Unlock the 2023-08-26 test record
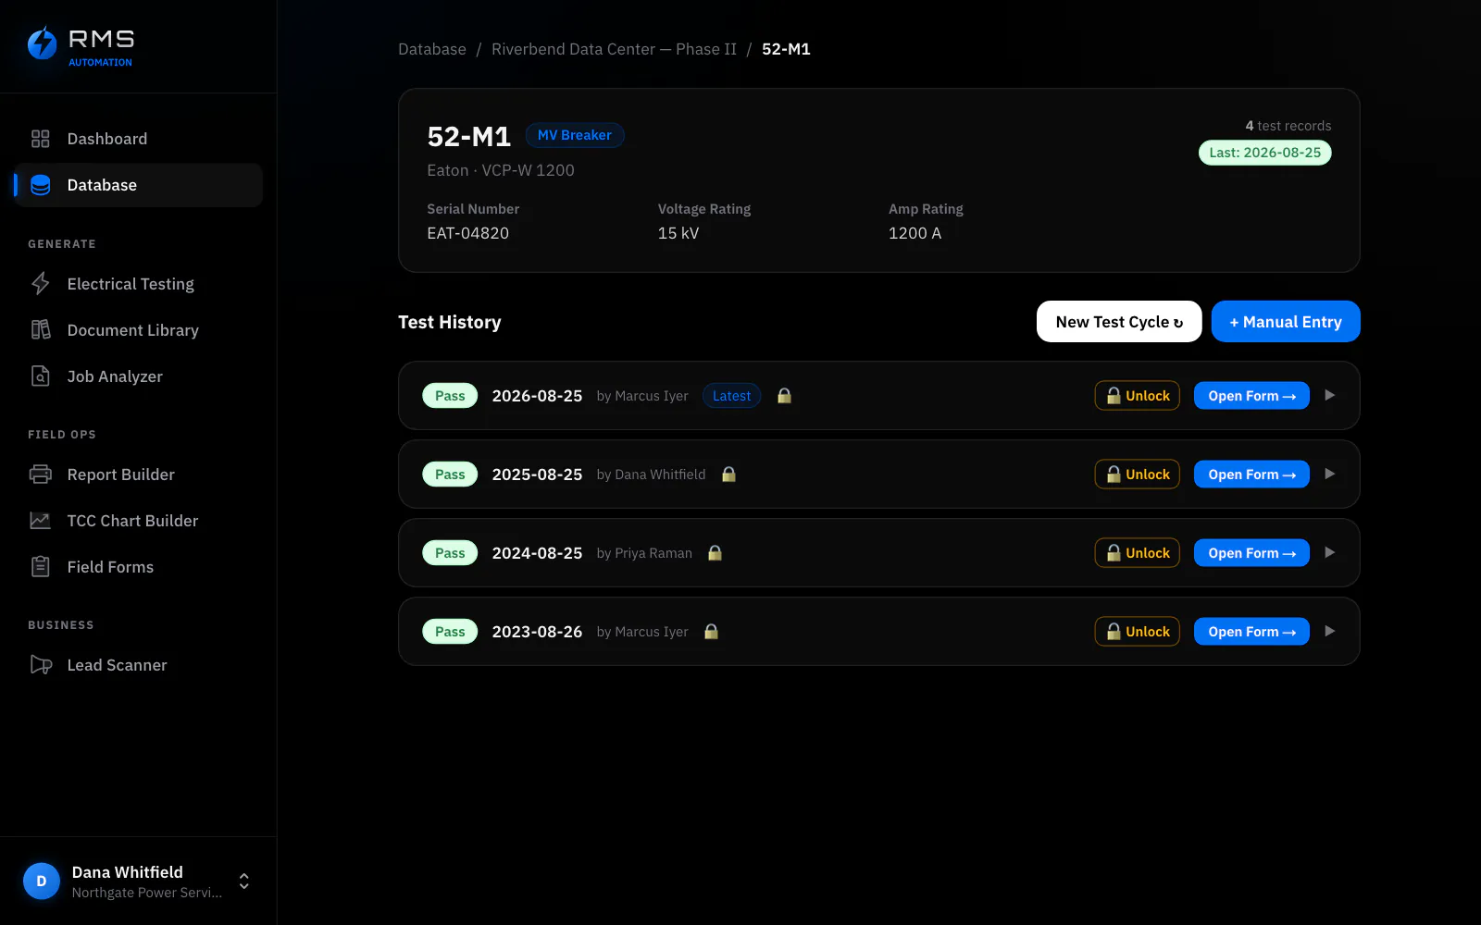This screenshot has width=1481, height=925. [1138, 632]
